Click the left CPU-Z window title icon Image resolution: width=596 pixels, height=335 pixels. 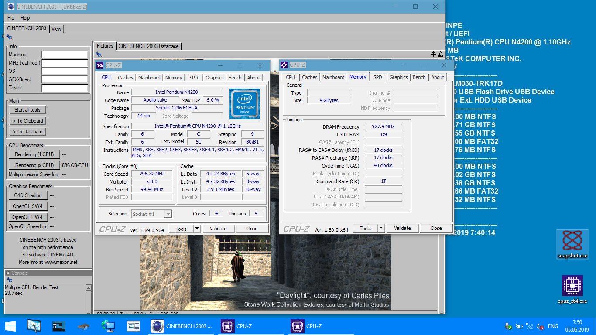[100, 65]
